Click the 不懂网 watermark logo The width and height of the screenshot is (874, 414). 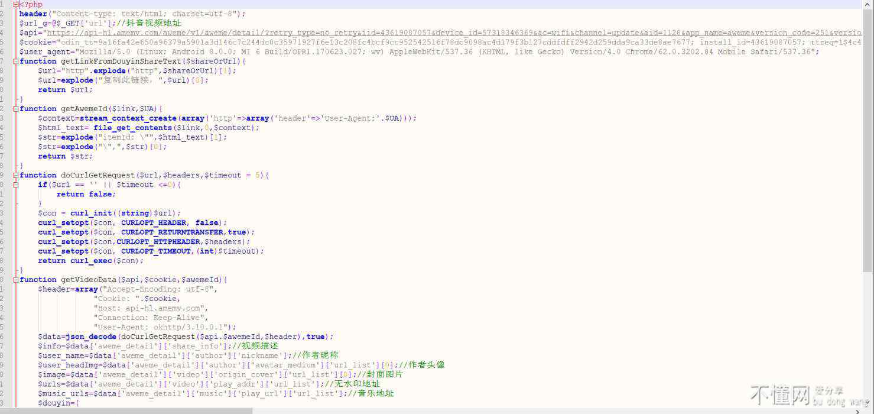click(779, 394)
